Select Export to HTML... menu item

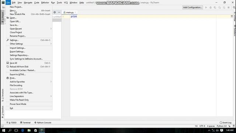point(29,74)
